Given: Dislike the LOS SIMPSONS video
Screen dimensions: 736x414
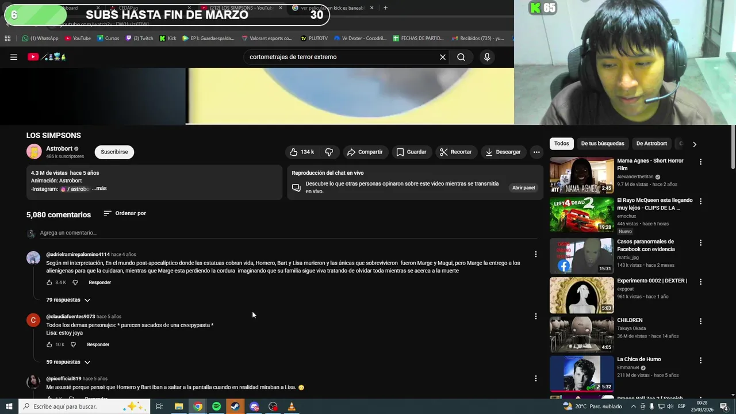Looking at the screenshot, I should (329, 152).
